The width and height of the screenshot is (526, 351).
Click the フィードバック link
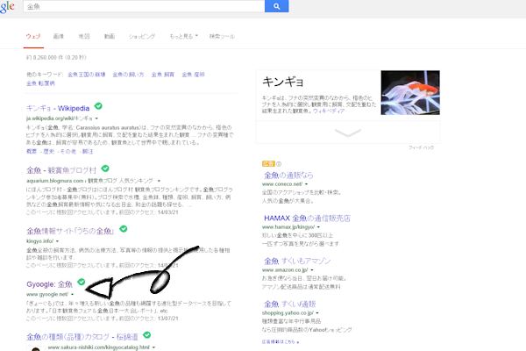(x=421, y=147)
